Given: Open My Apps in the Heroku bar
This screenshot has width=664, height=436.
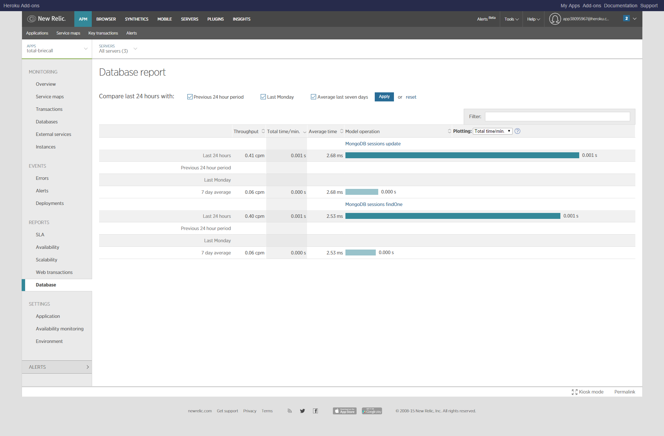Looking at the screenshot, I should point(570,6).
